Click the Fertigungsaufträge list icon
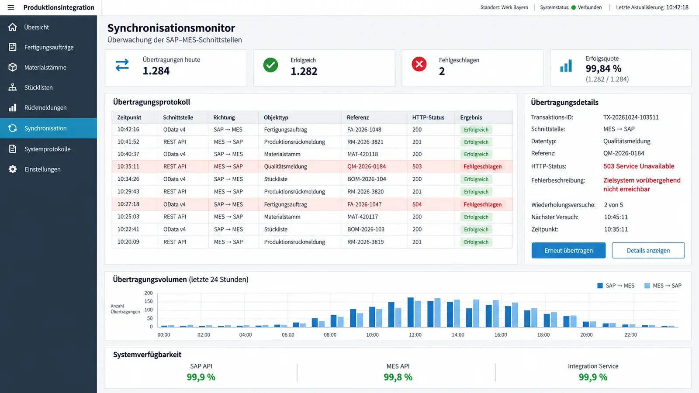The height and width of the screenshot is (393, 699). tap(13, 47)
